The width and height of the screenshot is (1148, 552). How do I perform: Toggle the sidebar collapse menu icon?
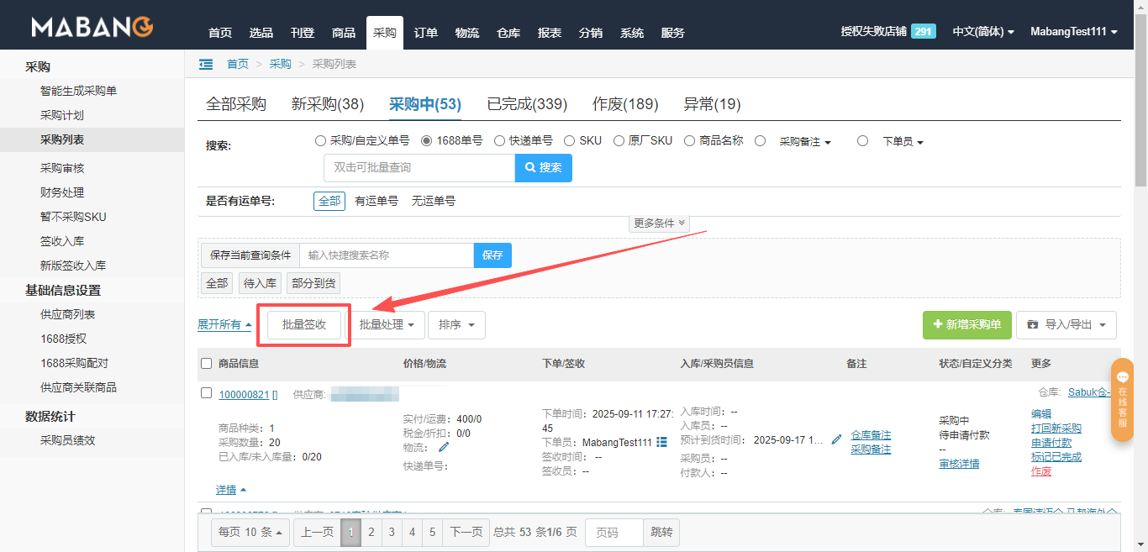point(206,64)
